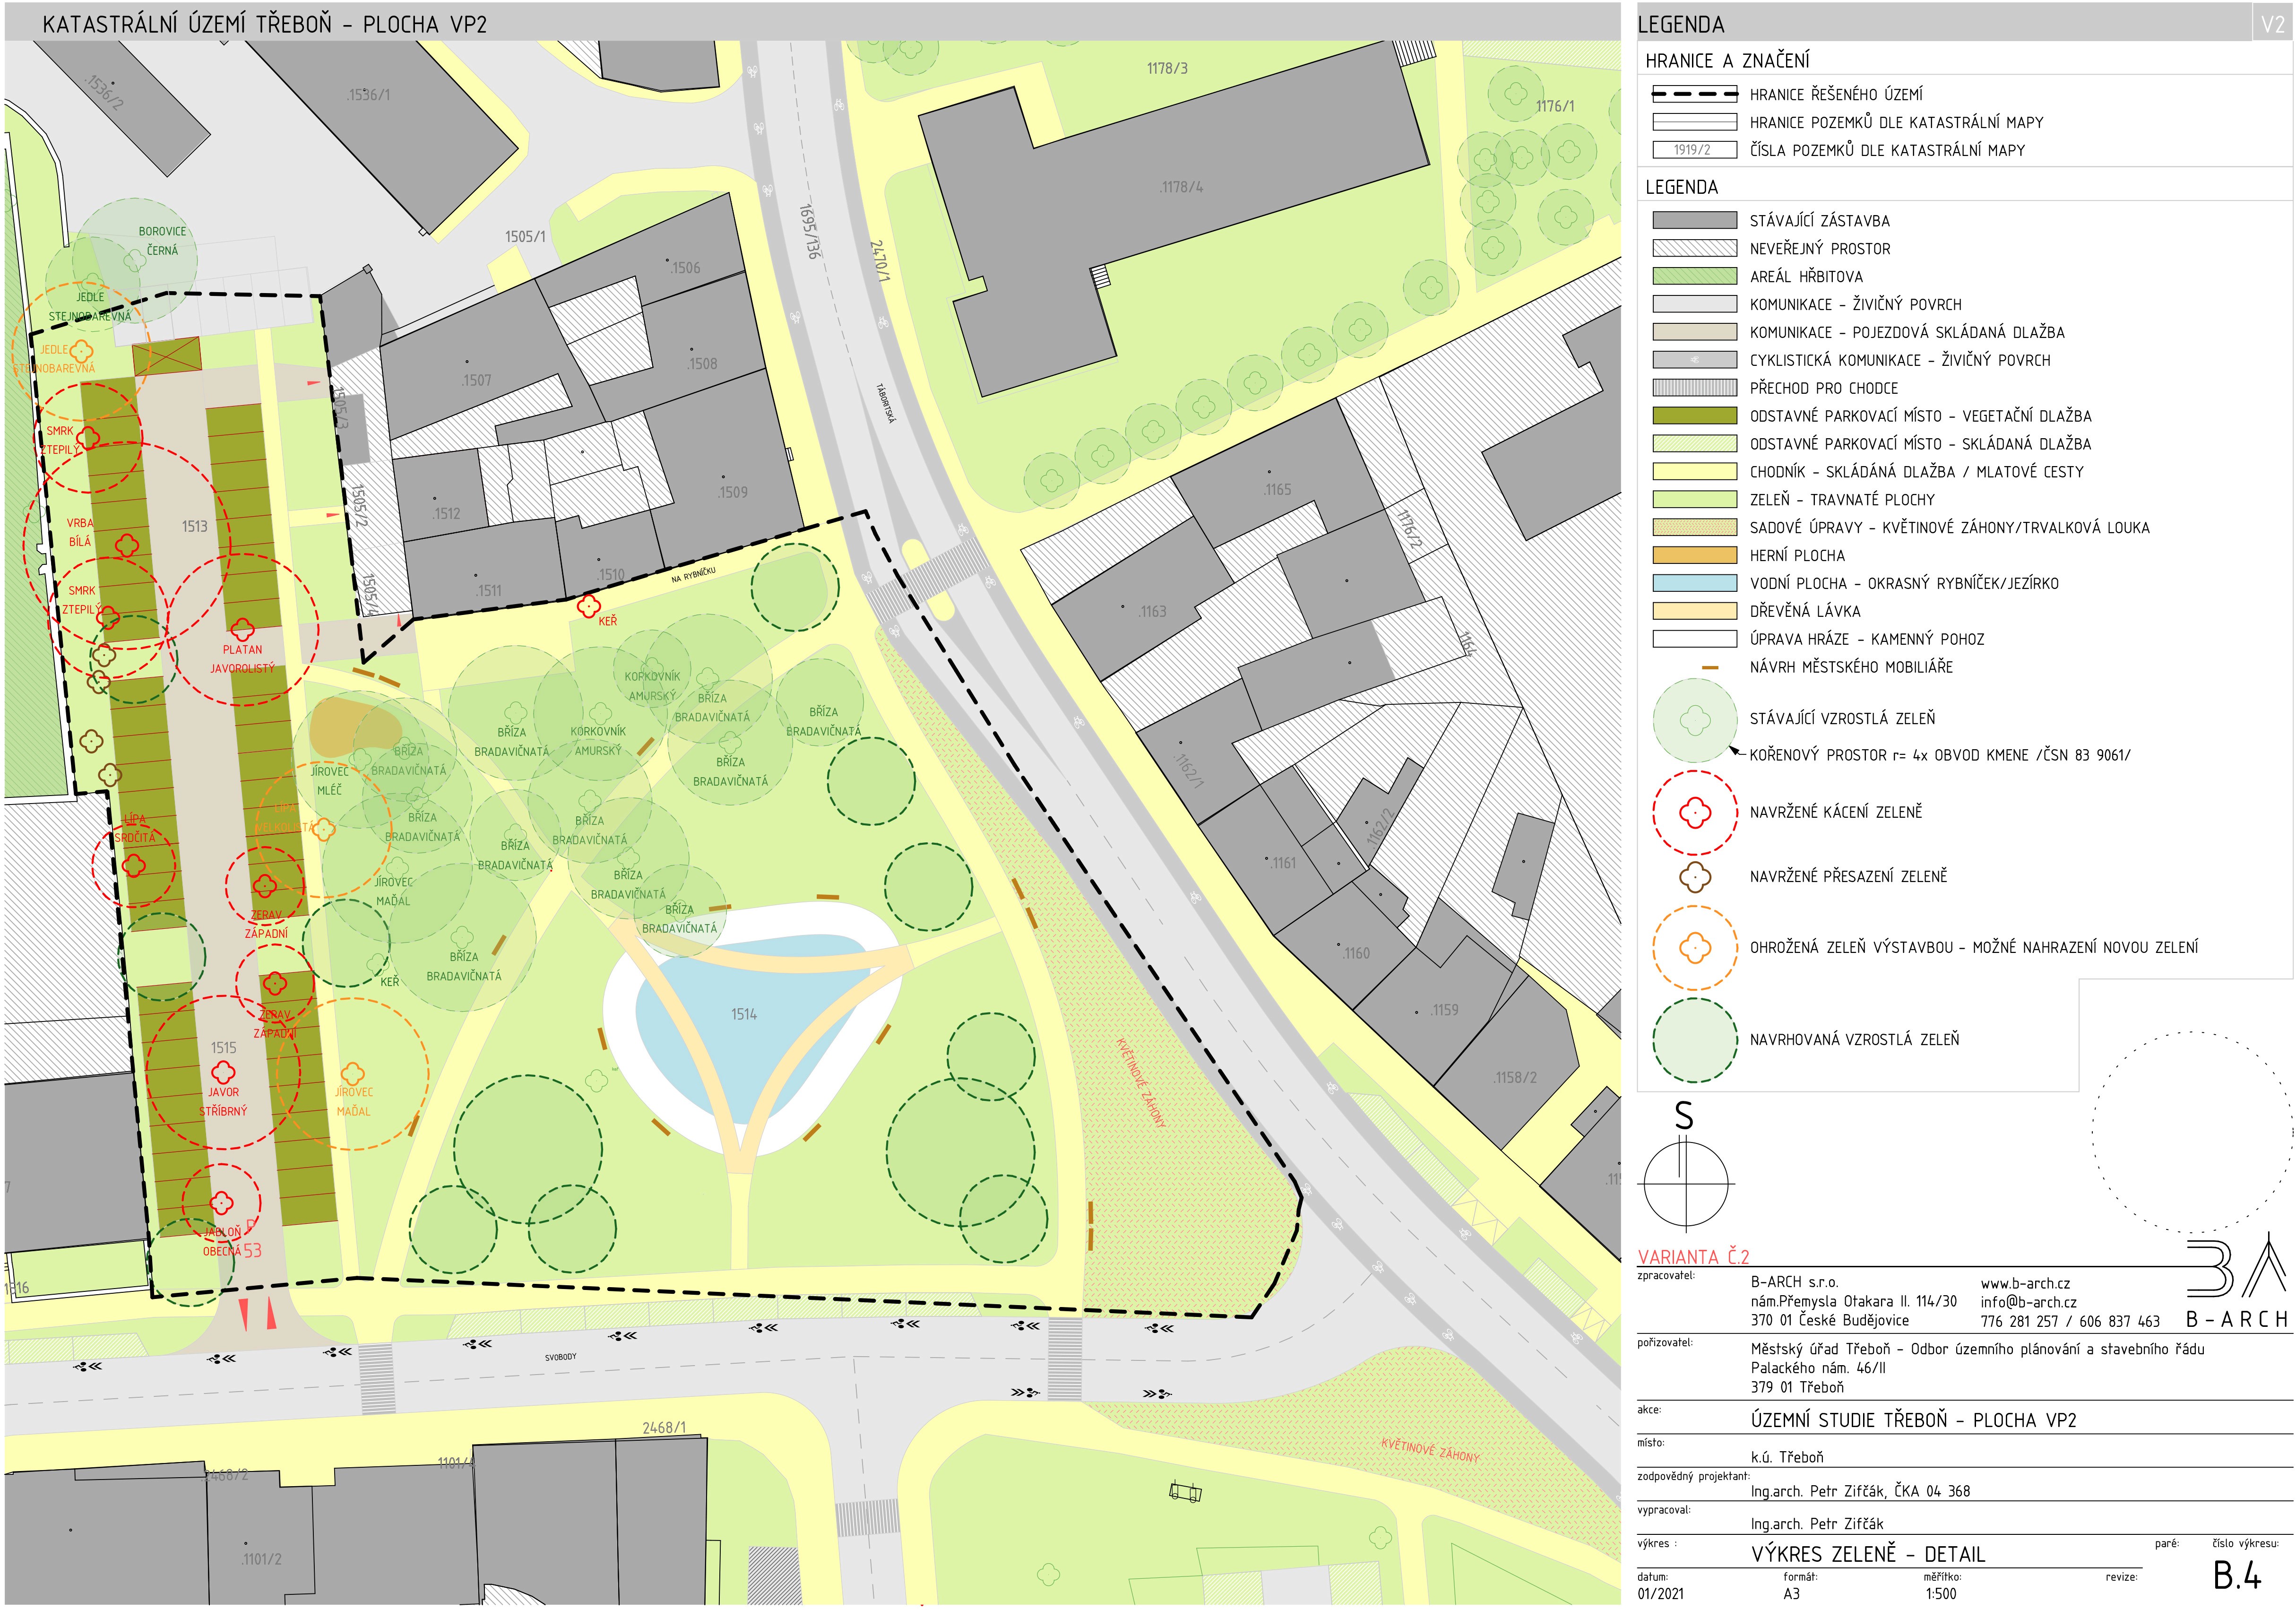
Task: Click the 1919/2 parcel number sample box
Action: (x=1694, y=150)
